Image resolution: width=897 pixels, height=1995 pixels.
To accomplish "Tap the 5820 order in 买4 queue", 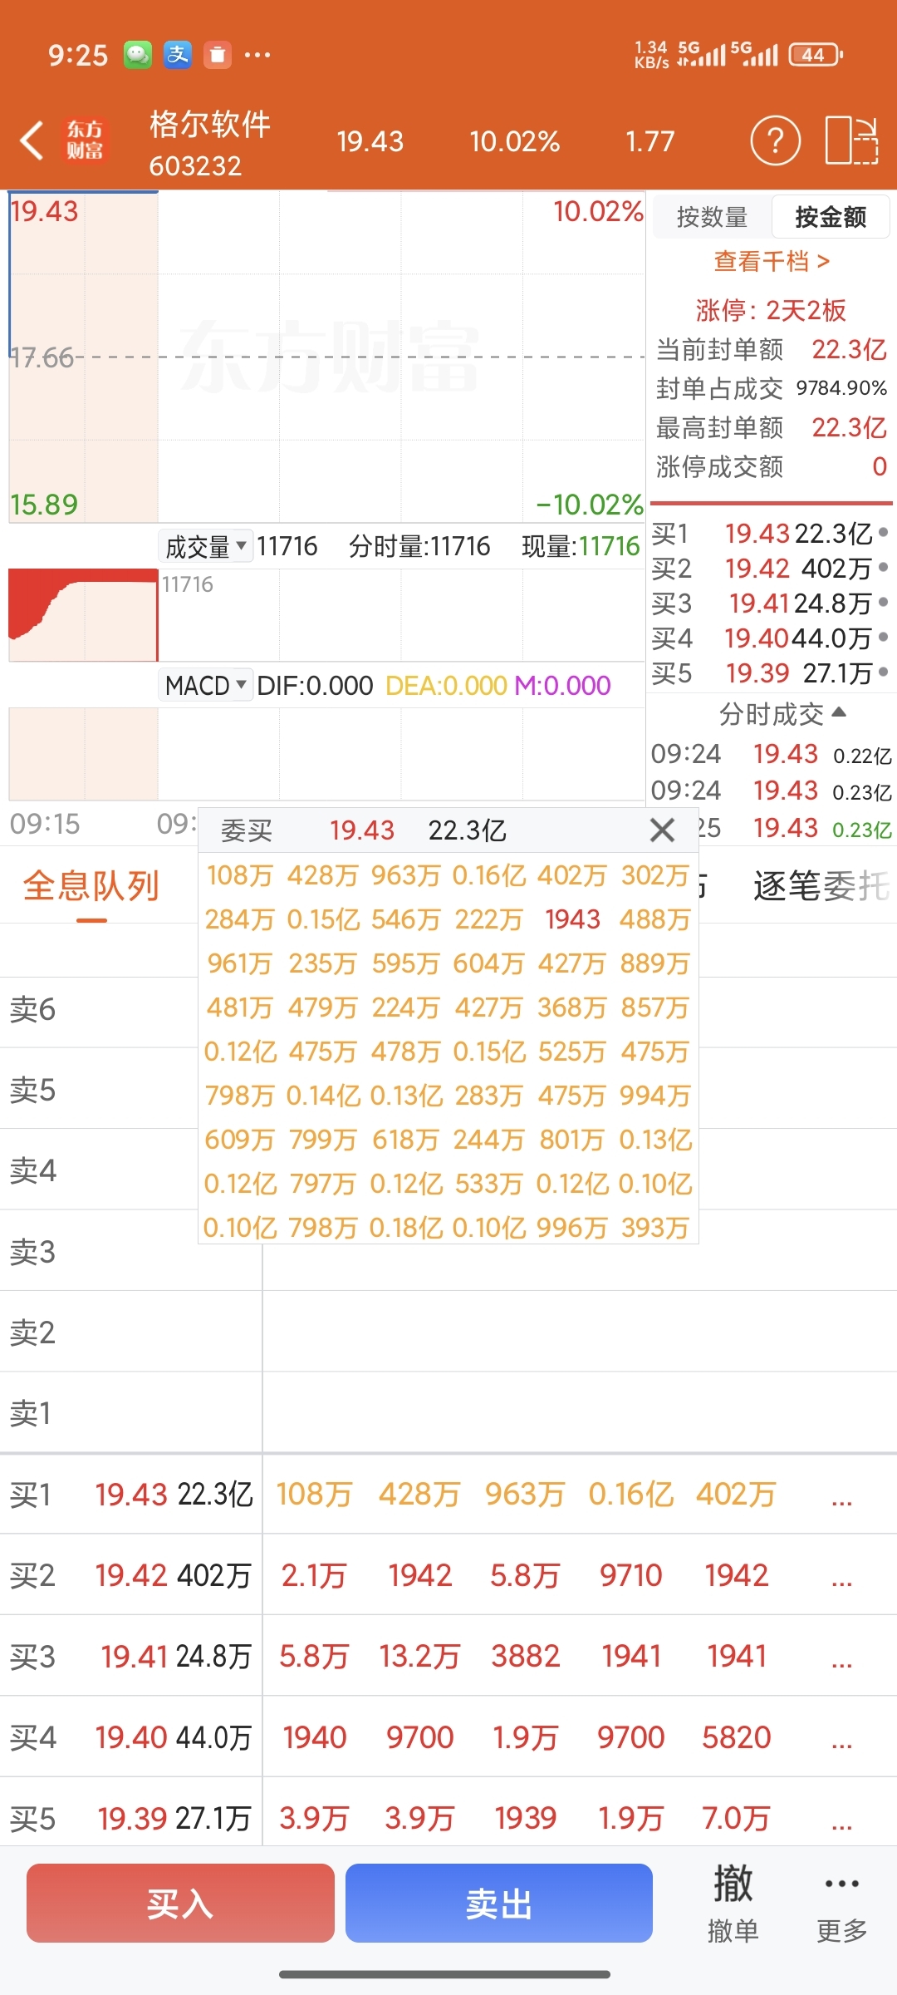I will click(x=737, y=1737).
